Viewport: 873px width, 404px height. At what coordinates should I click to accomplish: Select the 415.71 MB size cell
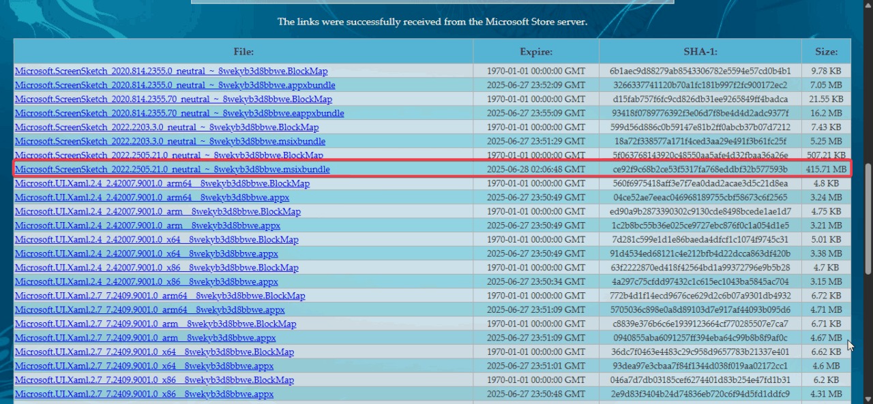(827, 169)
